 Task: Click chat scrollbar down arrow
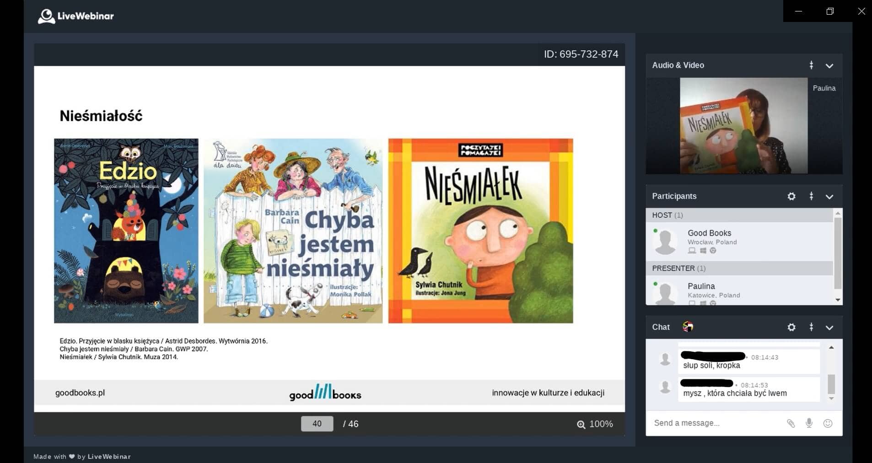(831, 398)
